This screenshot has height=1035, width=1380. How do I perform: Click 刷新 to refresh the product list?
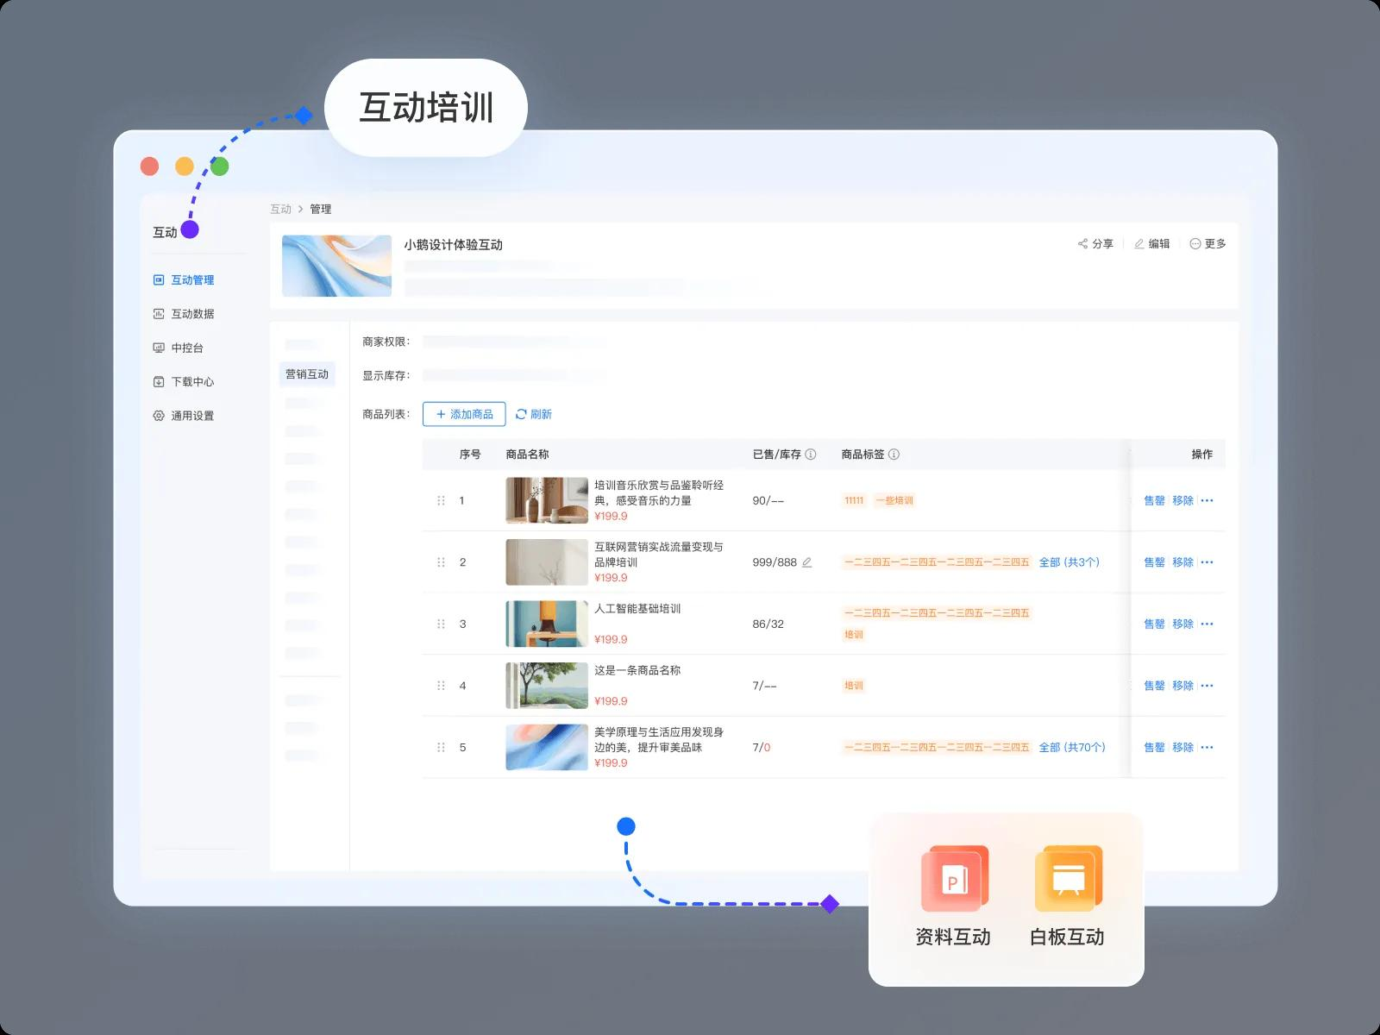(x=535, y=414)
